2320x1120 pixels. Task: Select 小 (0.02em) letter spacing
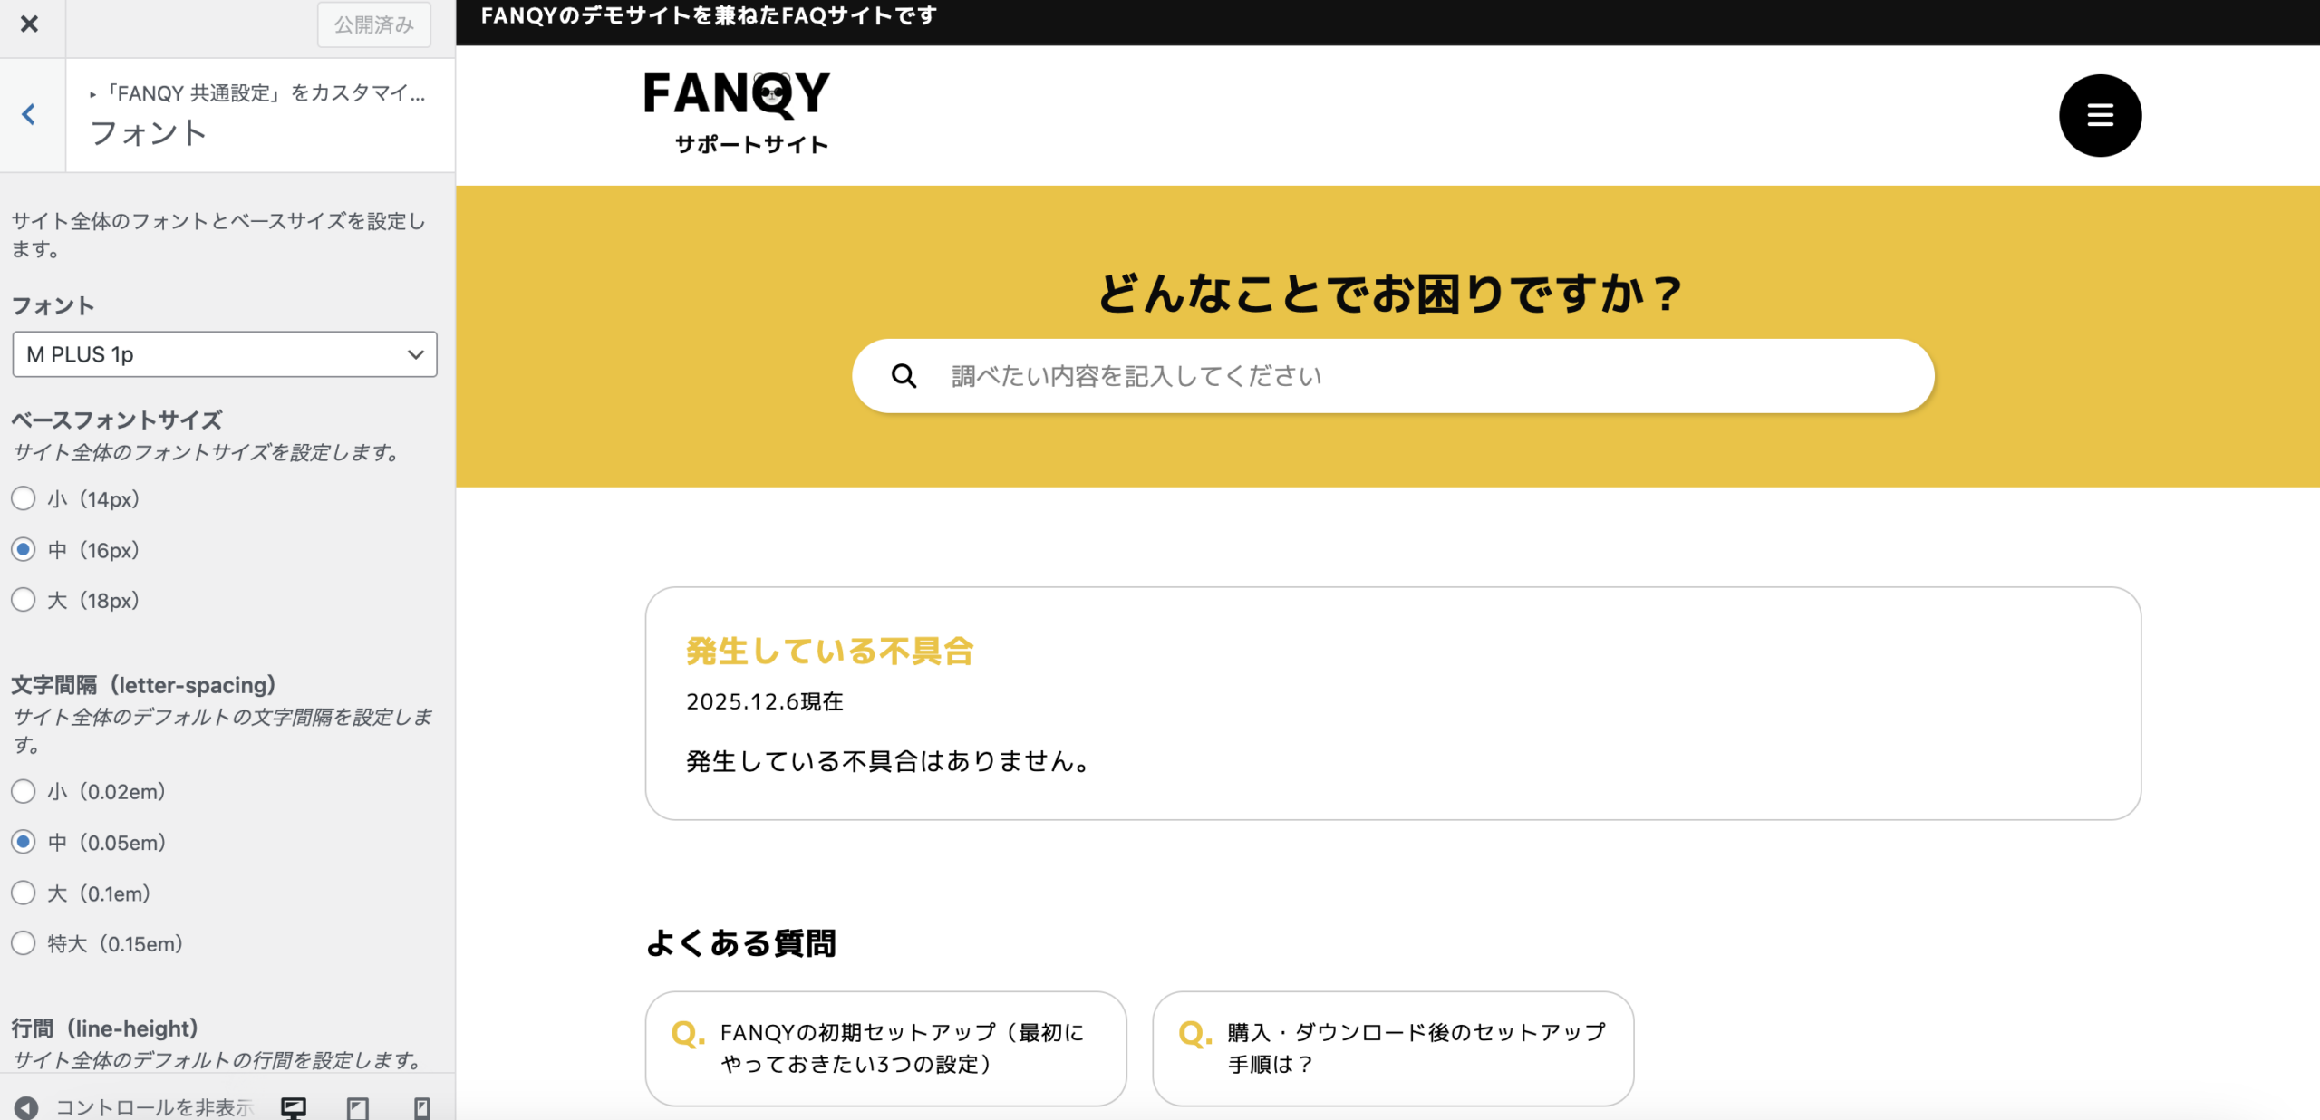pyautogui.click(x=24, y=792)
